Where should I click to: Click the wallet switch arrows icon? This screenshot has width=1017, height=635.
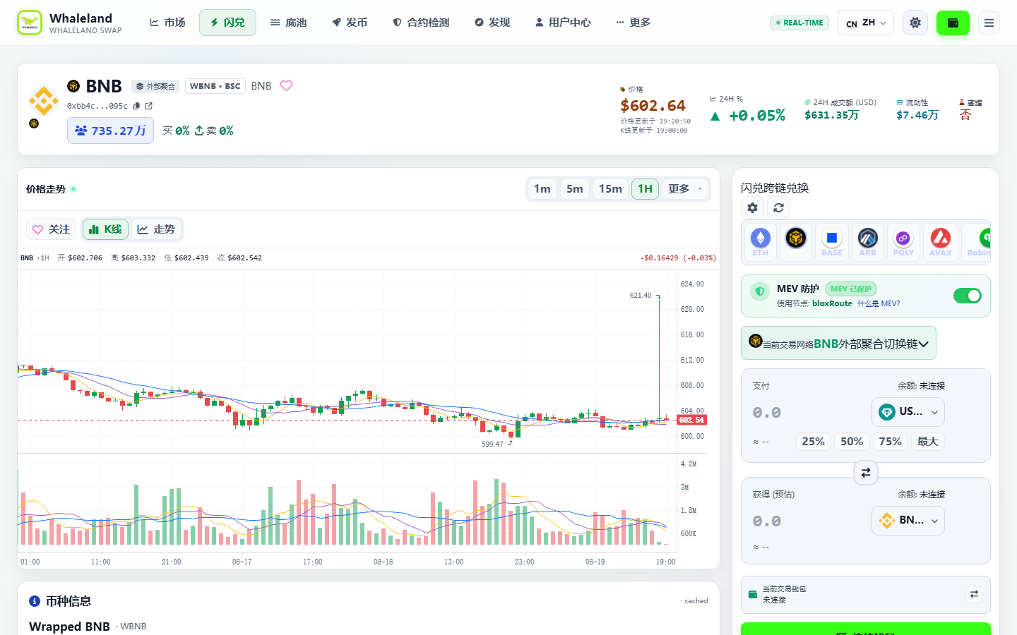coord(974,594)
